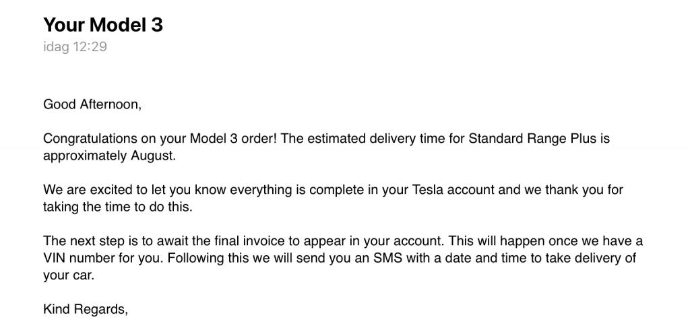This screenshot has height=332, width=690.
Task: Click the "Good Afternoon," greeting line
Action: click(92, 104)
